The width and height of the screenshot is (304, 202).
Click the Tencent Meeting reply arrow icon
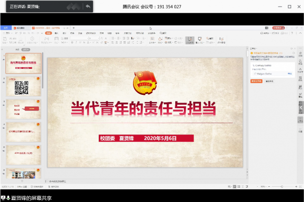(87, 7)
